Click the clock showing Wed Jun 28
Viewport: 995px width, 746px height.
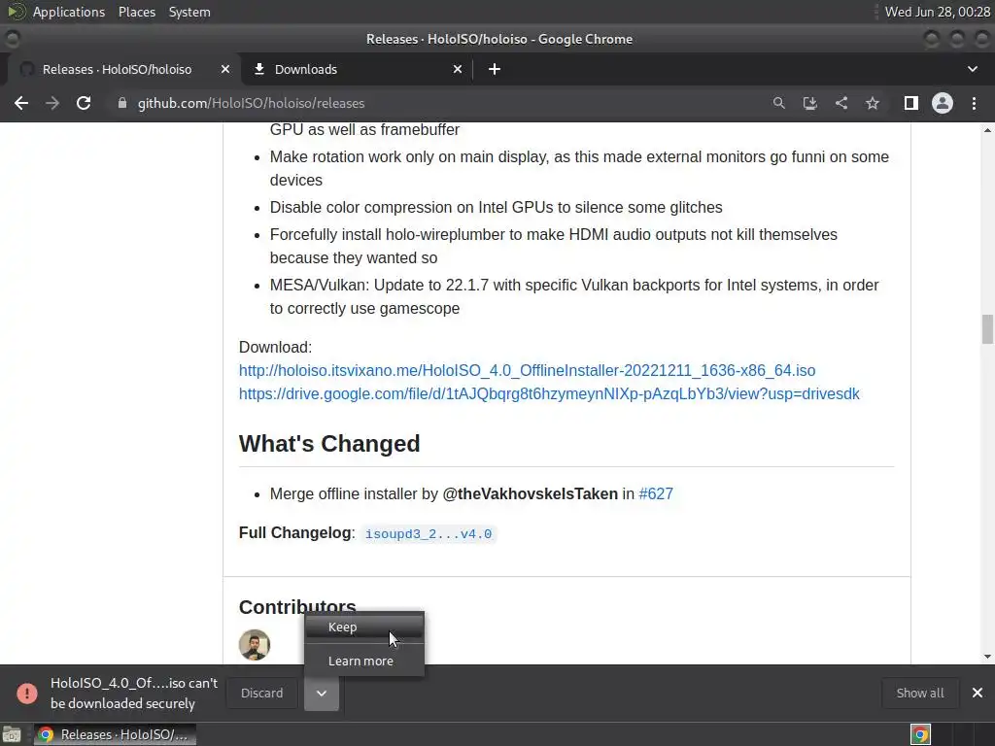click(x=937, y=12)
